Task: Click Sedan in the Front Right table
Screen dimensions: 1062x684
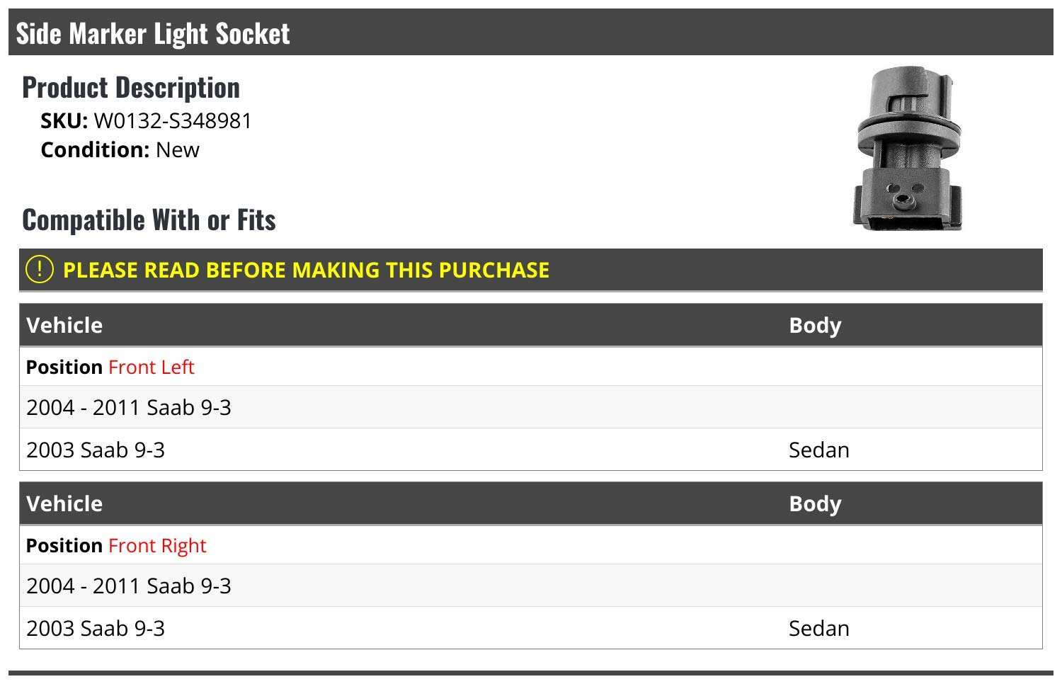Action: point(818,629)
